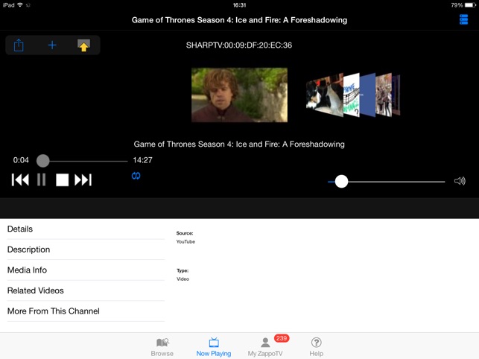This screenshot has width=479, height=359.
Task: Open the Details section
Action: point(86,229)
